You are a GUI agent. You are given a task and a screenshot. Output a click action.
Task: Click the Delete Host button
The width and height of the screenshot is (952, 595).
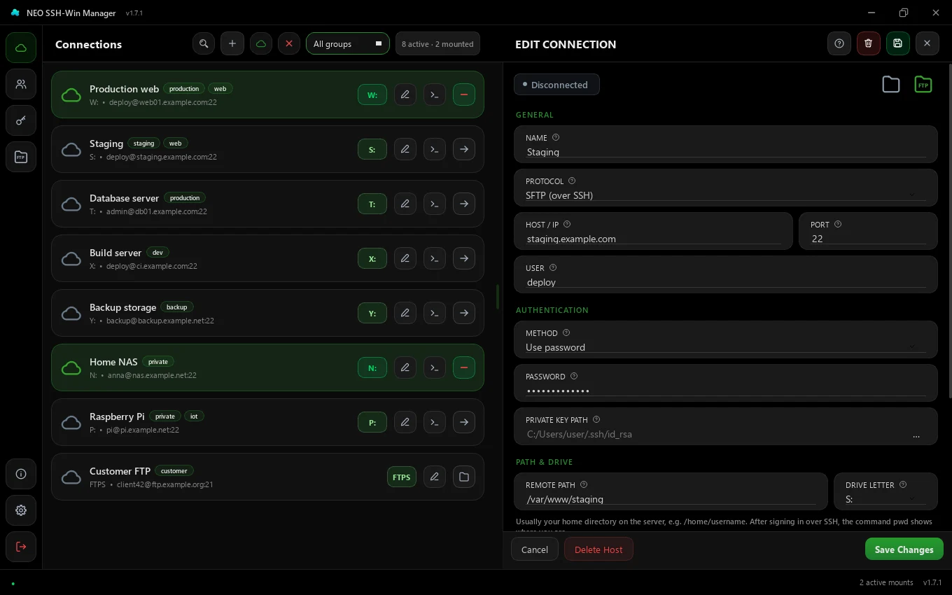point(598,549)
